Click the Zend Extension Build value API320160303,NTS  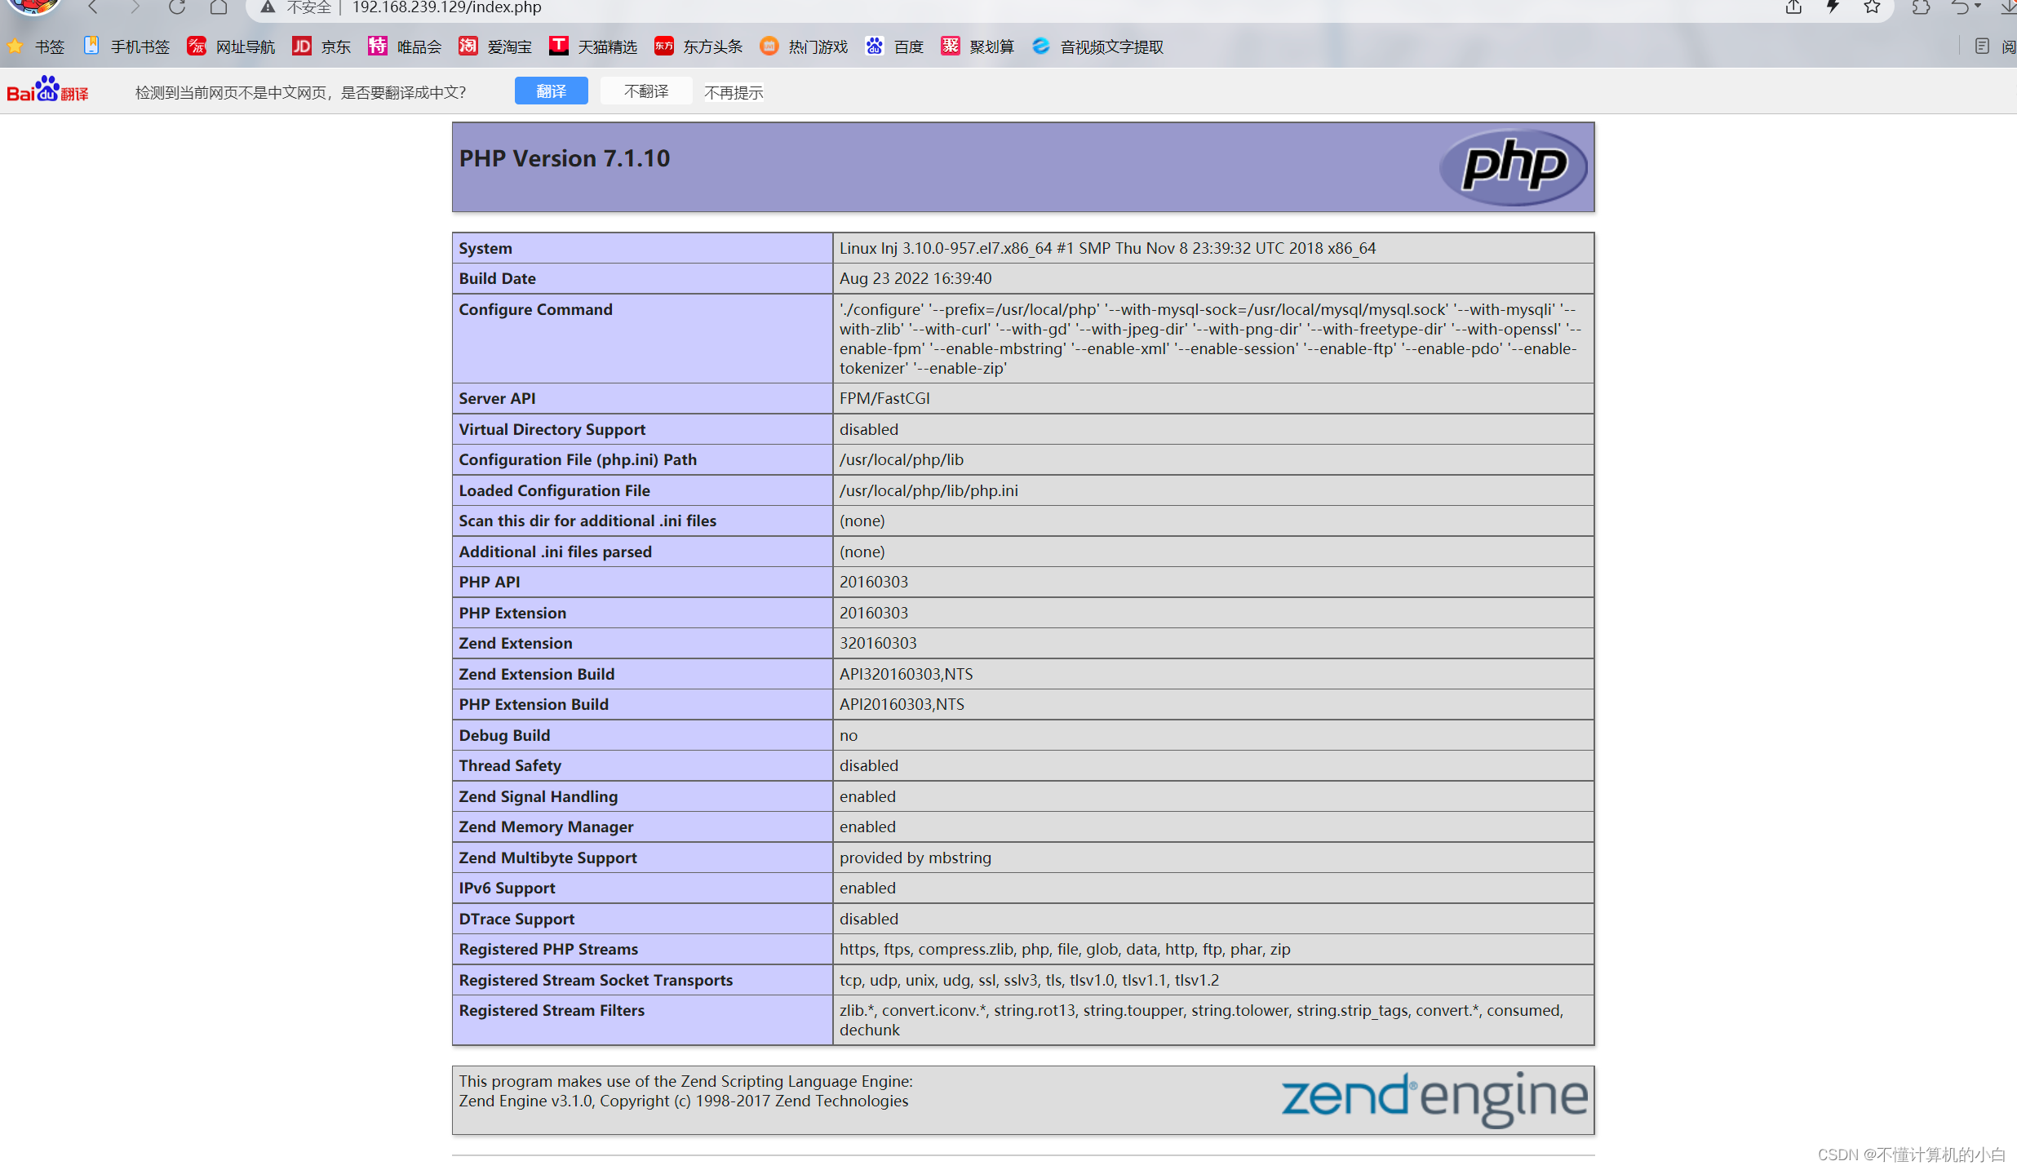coord(907,674)
